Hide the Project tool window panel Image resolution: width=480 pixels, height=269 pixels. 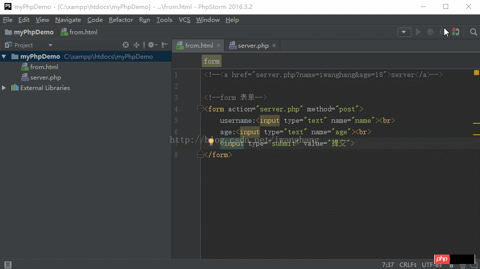click(164, 45)
